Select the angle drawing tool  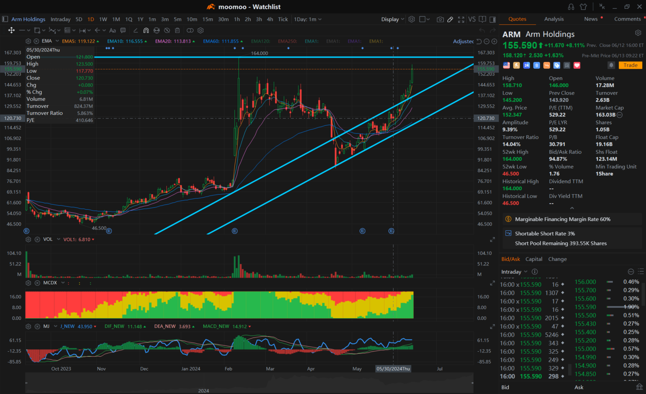(135, 31)
